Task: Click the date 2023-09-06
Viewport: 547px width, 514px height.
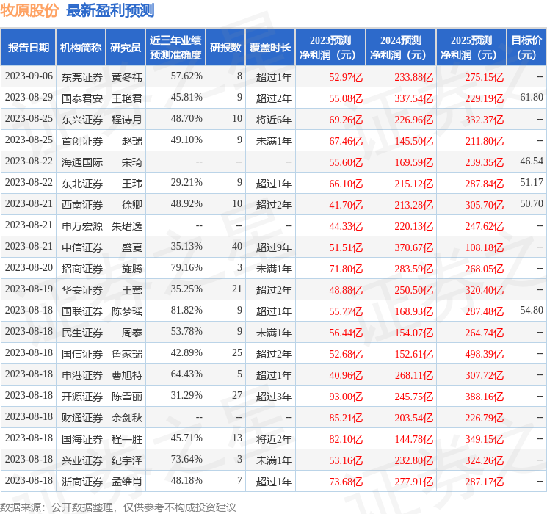Action: pos(29,76)
